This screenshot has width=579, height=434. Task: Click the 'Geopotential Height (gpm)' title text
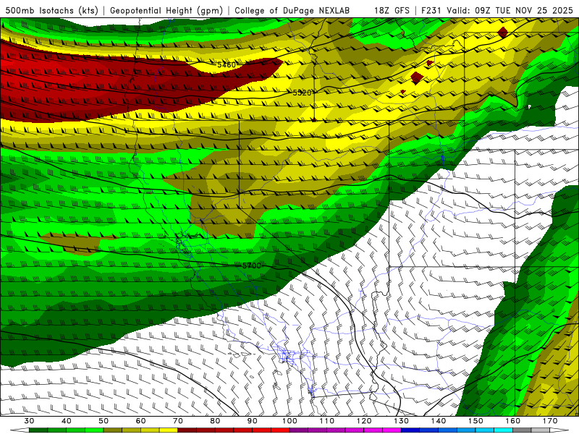166,10
